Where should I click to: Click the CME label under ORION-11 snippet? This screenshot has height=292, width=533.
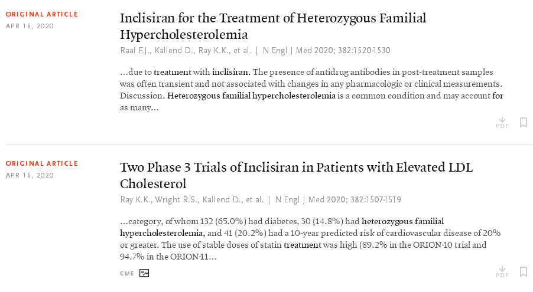(127, 273)
